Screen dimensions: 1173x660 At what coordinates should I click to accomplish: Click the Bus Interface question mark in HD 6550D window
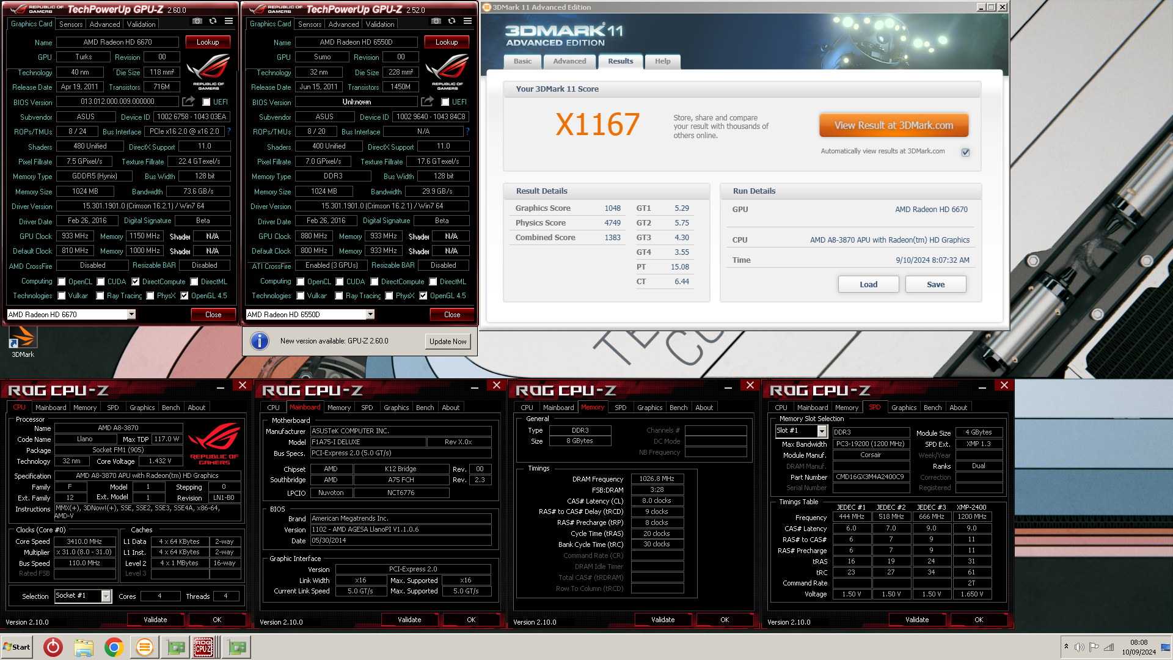(467, 131)
